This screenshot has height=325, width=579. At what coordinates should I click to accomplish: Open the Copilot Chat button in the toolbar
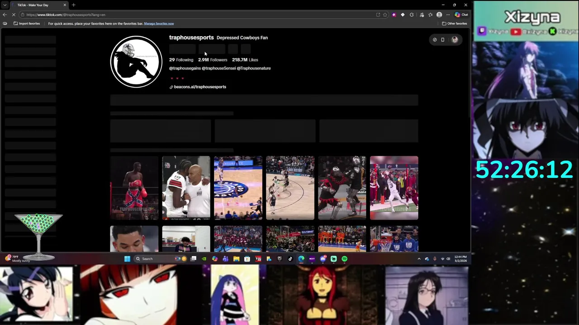pos(461,14)
